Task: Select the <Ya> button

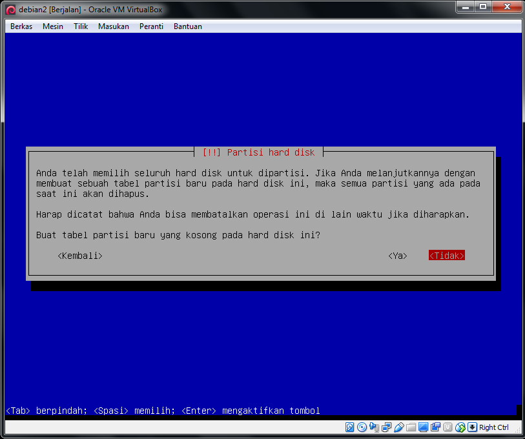Action: (398, 256)
